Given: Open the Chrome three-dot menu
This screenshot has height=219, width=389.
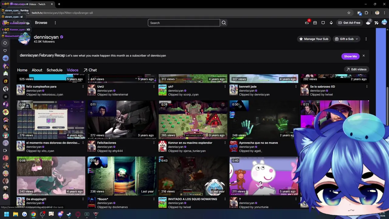Looking at the screenshot, I should (x=384, y=13).
